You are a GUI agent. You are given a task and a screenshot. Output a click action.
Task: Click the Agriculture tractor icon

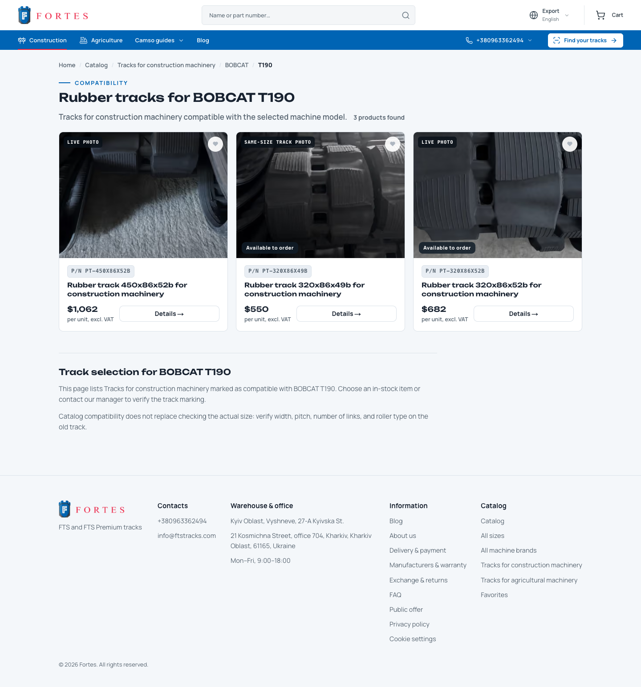coord(83,40)
